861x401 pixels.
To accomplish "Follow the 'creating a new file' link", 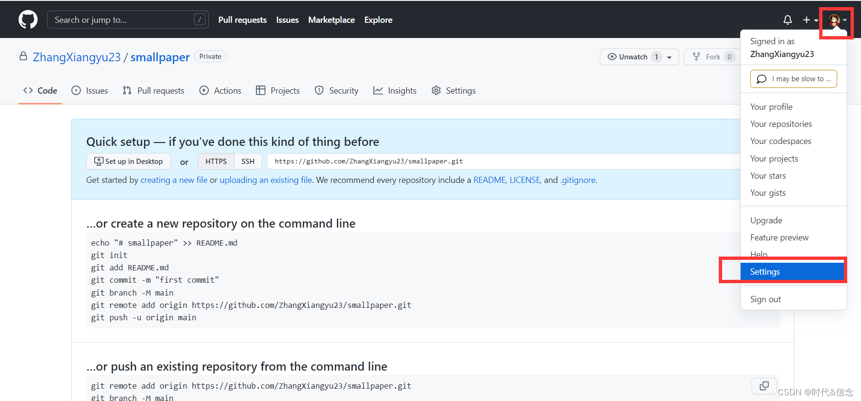I will (x=174, y=180).
